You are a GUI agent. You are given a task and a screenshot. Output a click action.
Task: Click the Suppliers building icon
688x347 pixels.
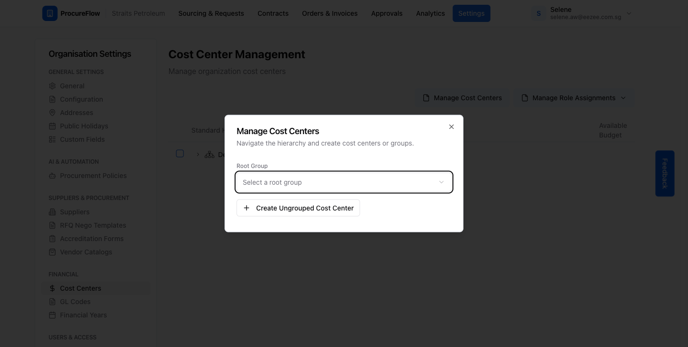pyautogui.click(x=53, y=212)
